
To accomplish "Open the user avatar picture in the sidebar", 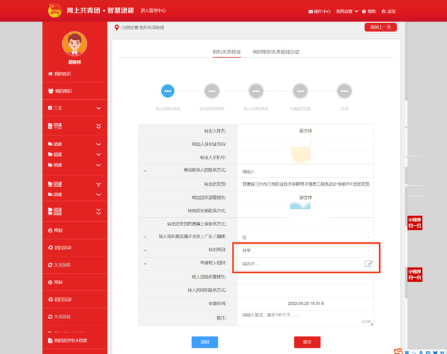I will tap(75, 43).
